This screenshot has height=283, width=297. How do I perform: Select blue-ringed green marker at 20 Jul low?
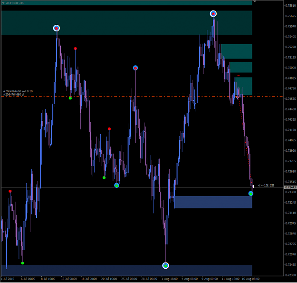117,185
